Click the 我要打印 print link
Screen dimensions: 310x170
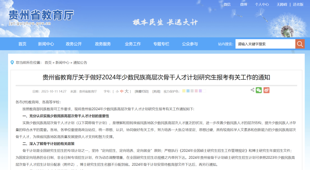142,91
